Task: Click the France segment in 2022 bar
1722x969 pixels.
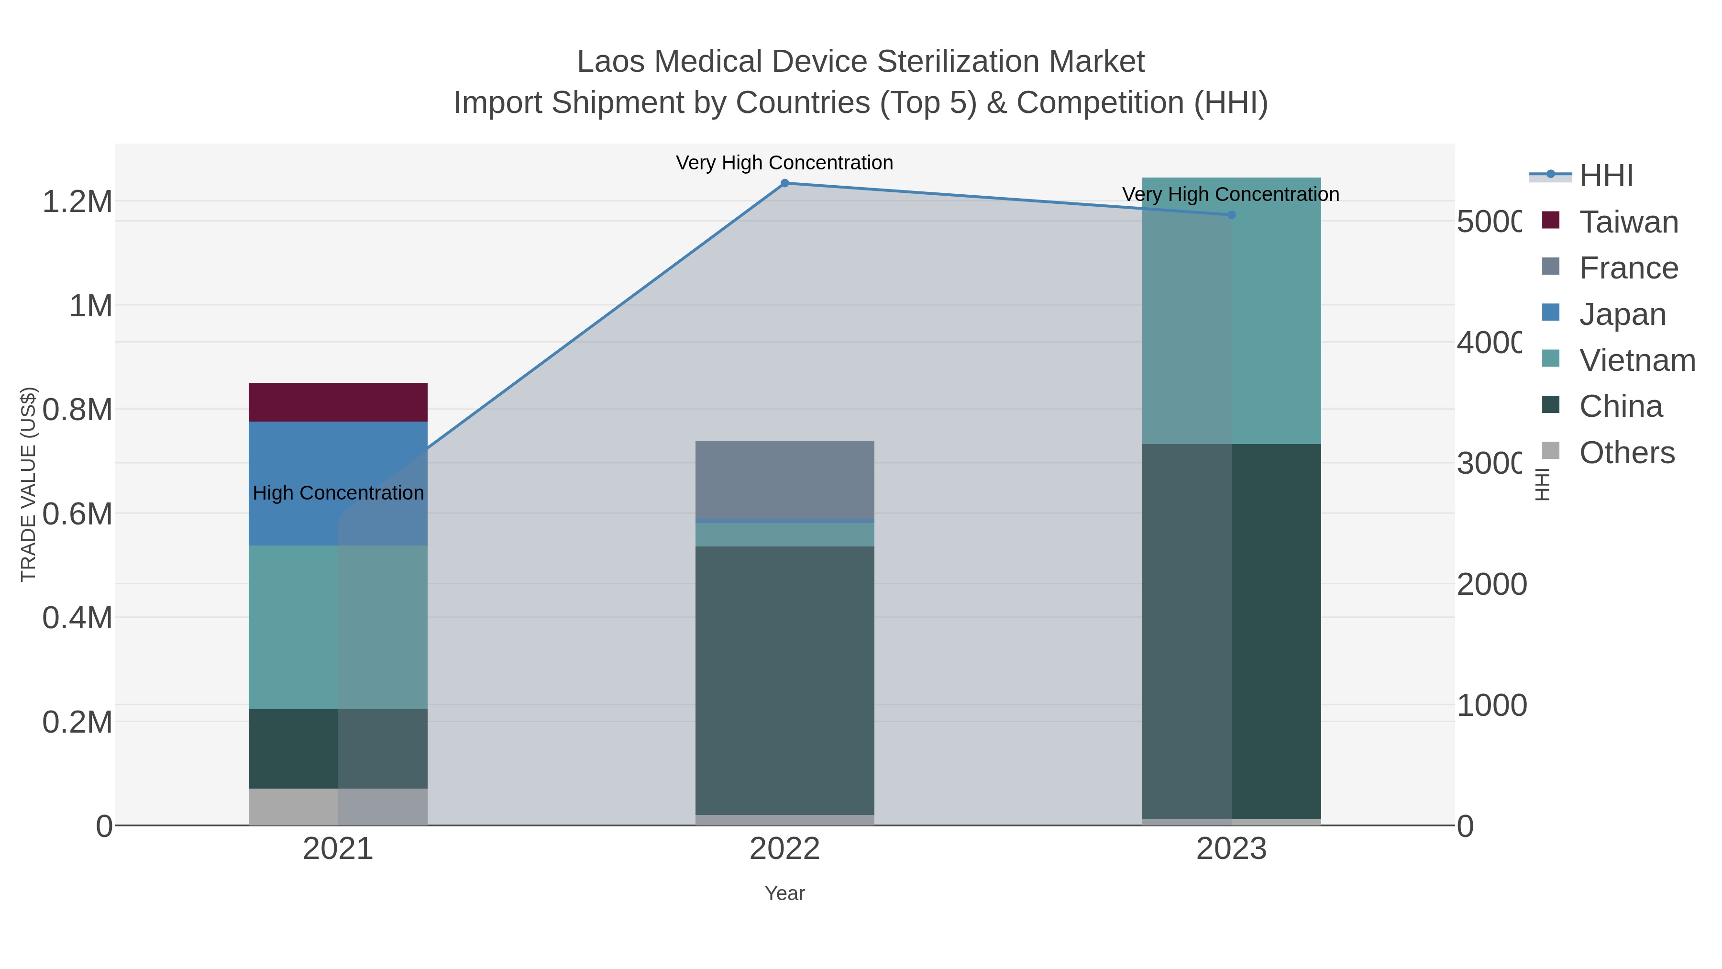Action: point(785,480)
